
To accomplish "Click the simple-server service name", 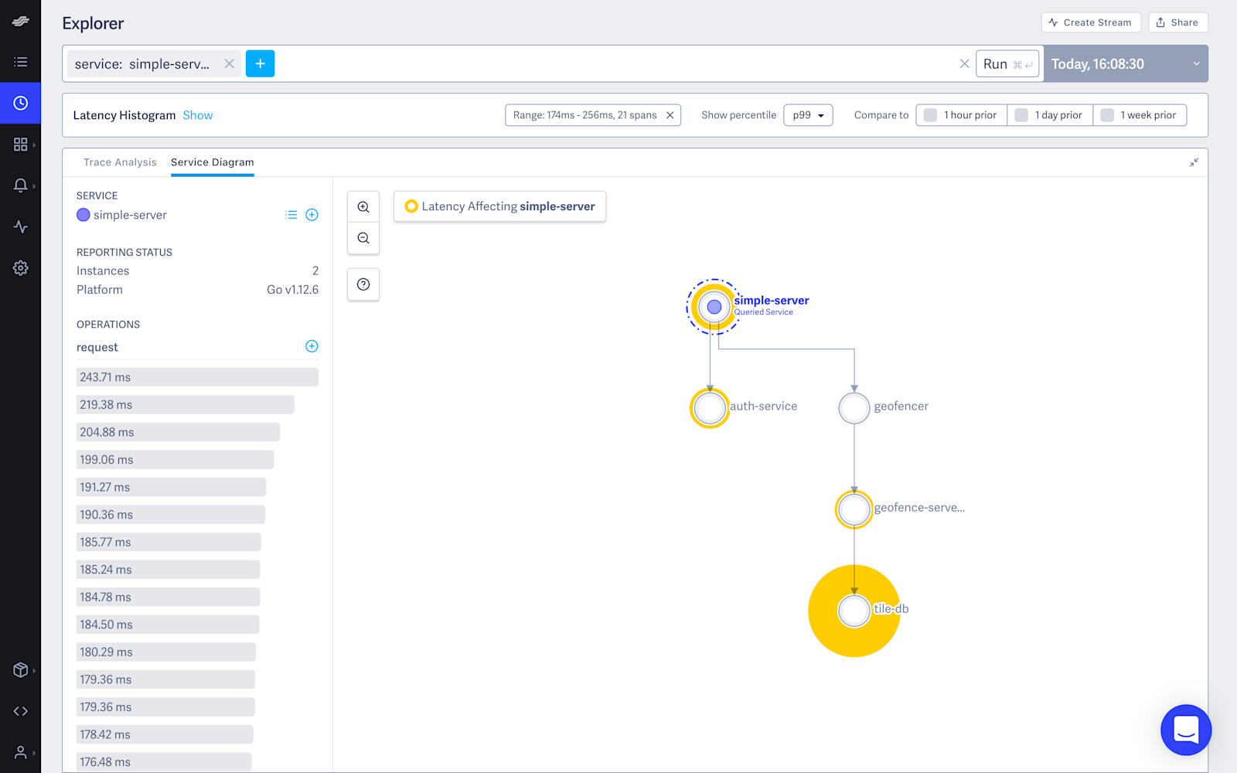I will (x=130, y=215).
